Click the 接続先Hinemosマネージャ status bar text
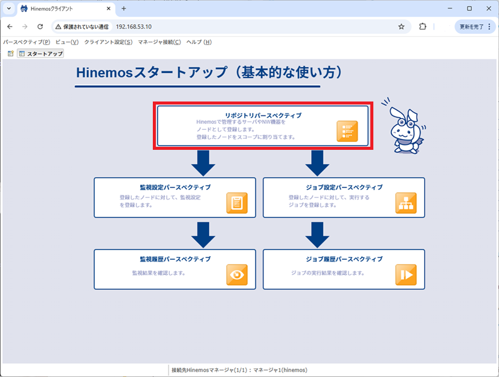499x377 pixels. pyautogui.click(x=239, y=370)
